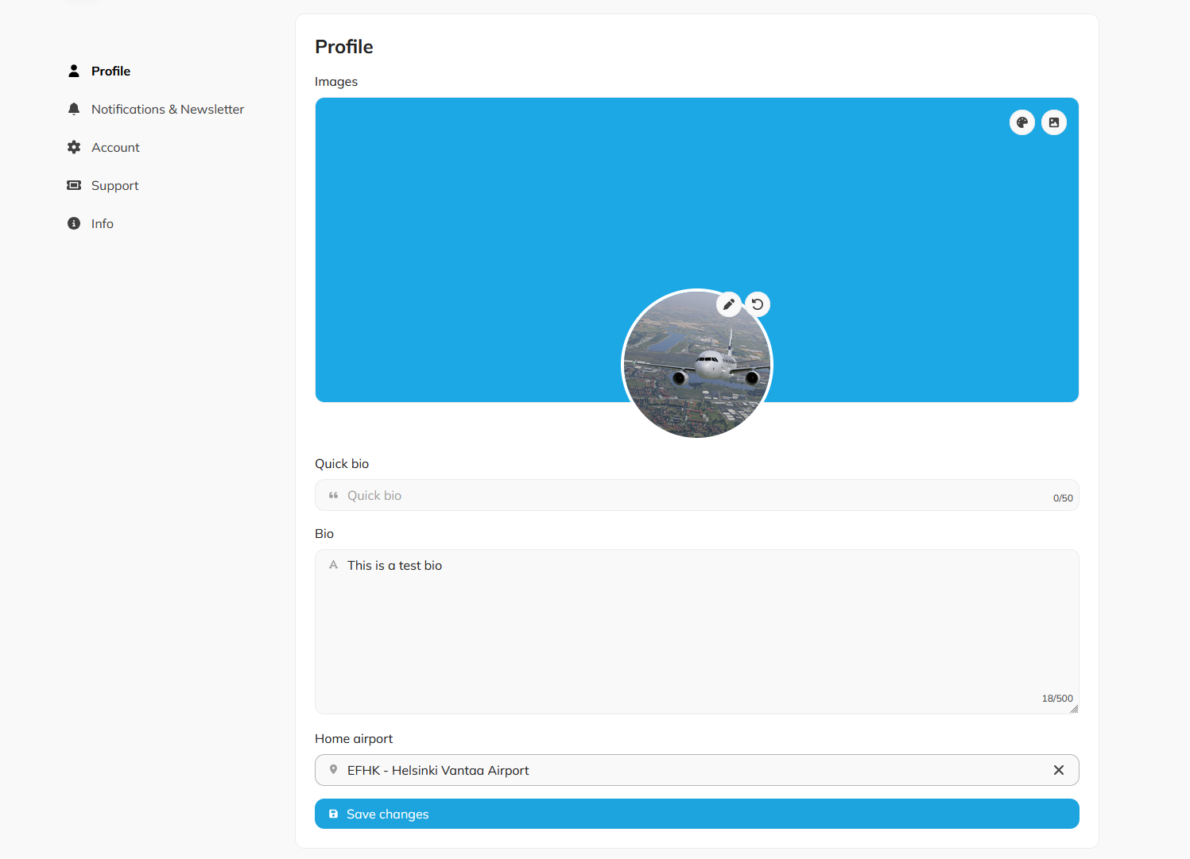Image resolution: width=1190 pixels, height=859 pixels.
Task: Click the Profile person icon in sidebar
Action: tap(74, 70)
